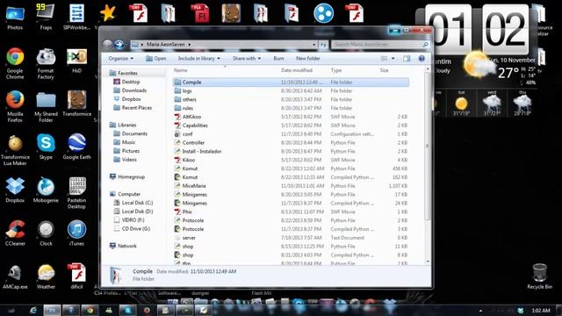562x316 pixels.
Task: Click the Explorer forward navigation arrow
Action: pyautogui.click(x=119, y=45)
